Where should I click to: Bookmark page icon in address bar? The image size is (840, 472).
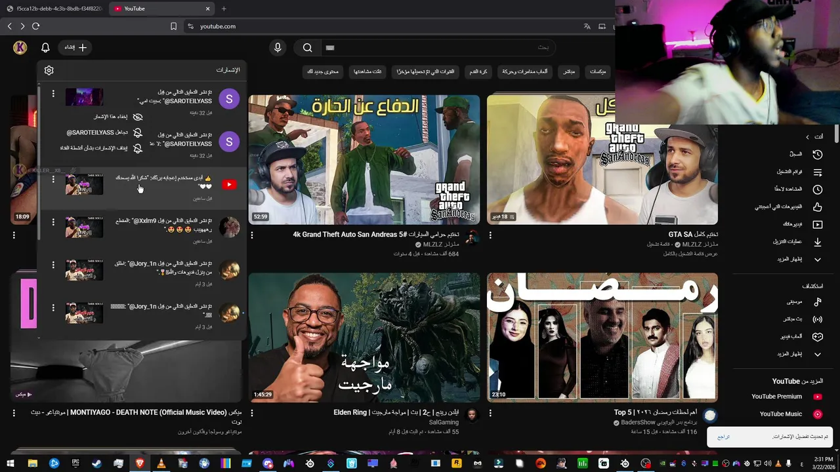coord(173,26)
